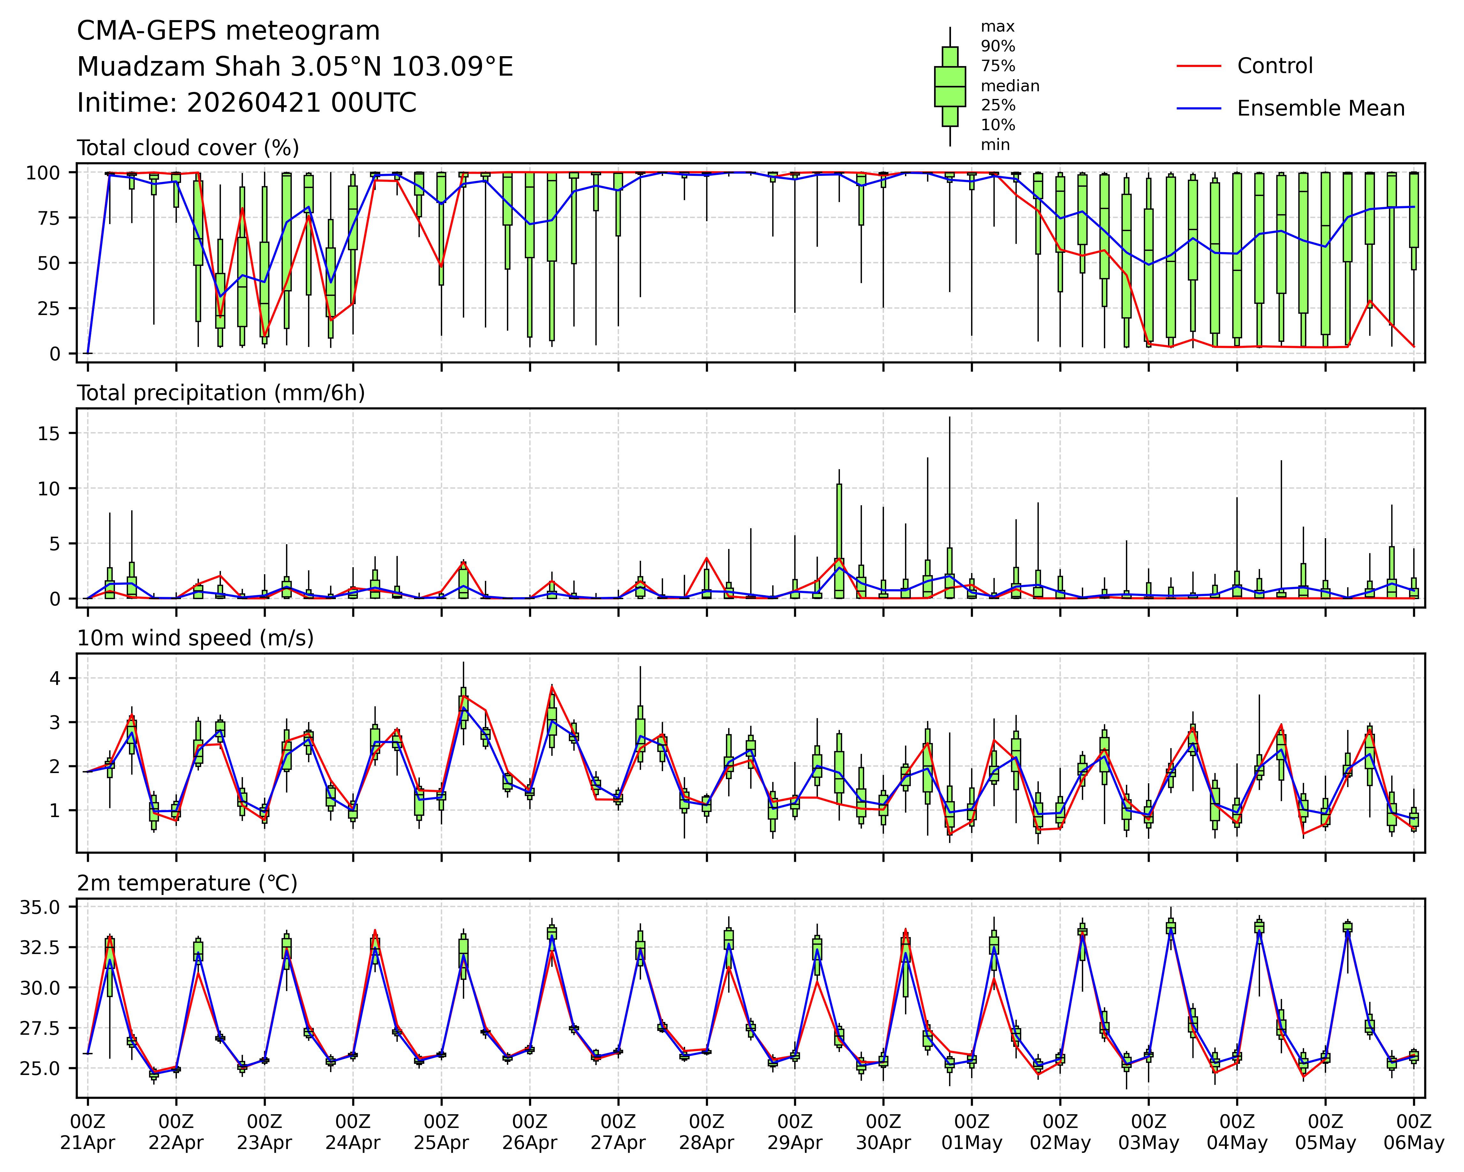The image size is (1464, 1172).
Task: Click the Initime 20260421 00UTC text
Action: [x=246, y=103]
